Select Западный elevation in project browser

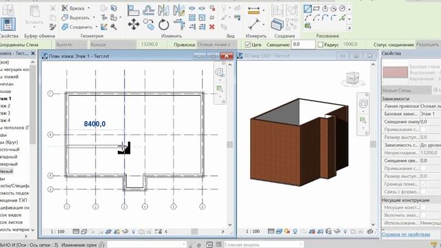[x=9, y=156]
